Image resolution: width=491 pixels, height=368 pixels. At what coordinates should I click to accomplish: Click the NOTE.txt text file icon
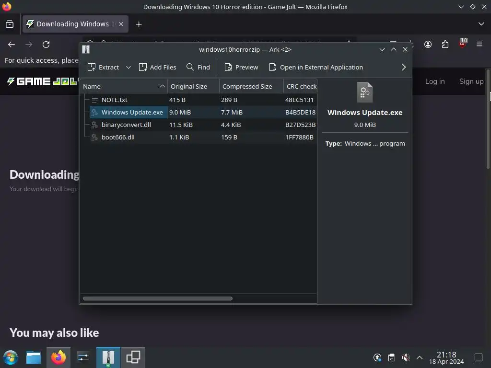94,100
